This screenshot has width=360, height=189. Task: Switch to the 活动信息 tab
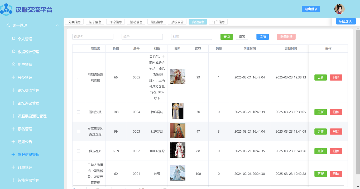[136, 22]
